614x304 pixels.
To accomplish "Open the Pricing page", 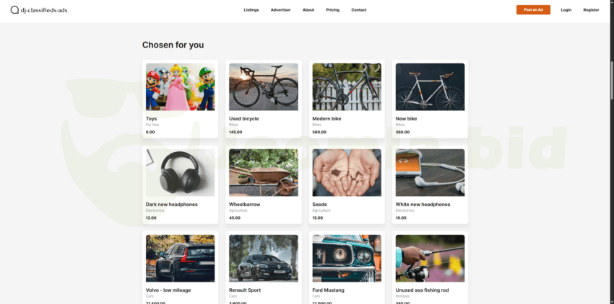I will click(332, 10).
